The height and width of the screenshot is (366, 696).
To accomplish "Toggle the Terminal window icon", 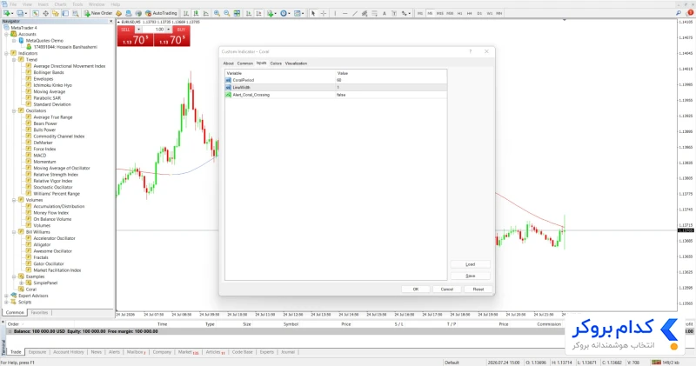I will (65, 13).
